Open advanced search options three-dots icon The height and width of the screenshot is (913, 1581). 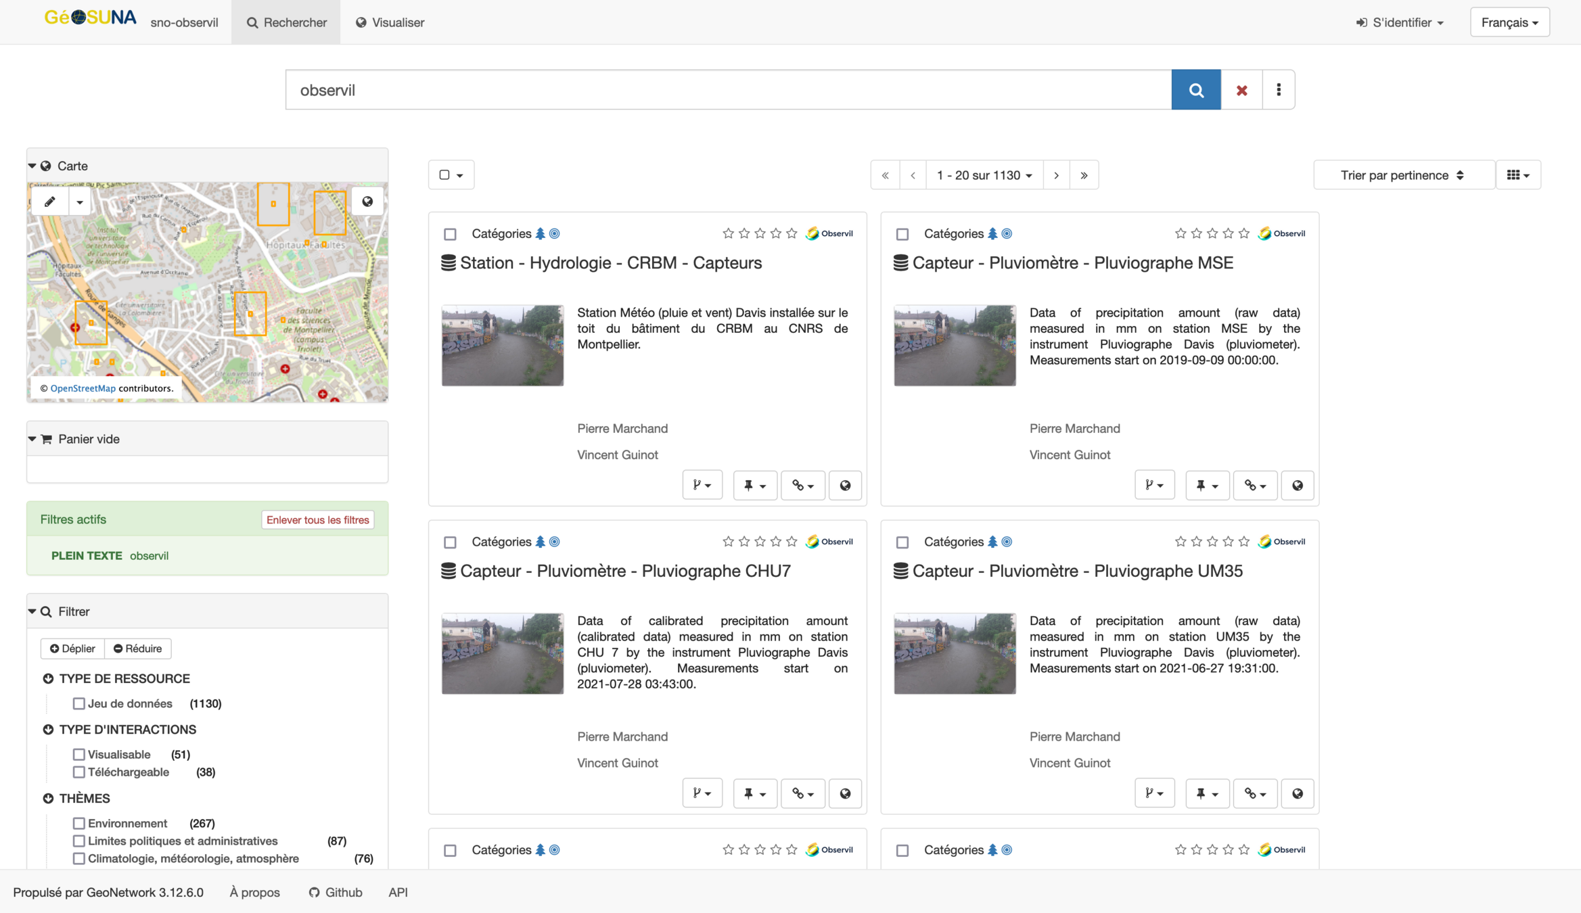click(x=1278, y=90)
